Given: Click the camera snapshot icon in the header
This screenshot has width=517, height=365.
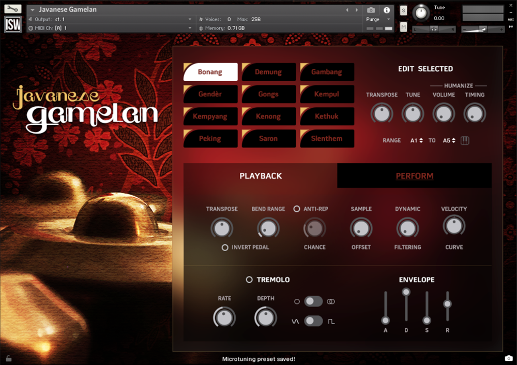Looking at the screenshot, I should (x=371, y=9).
